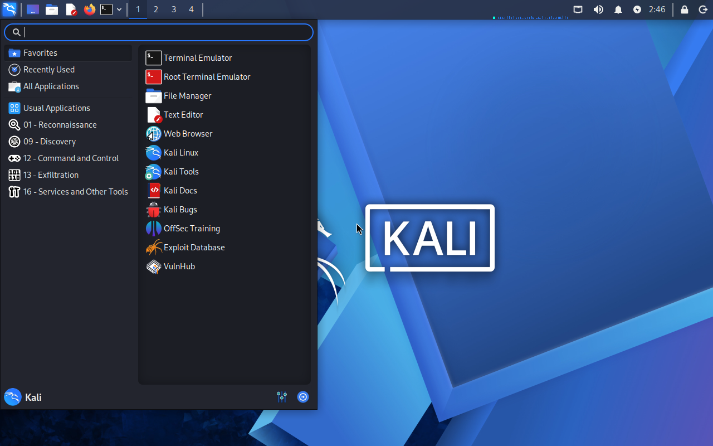Click the log out button in menu footer
713x446 pixels.
(303, 397)
